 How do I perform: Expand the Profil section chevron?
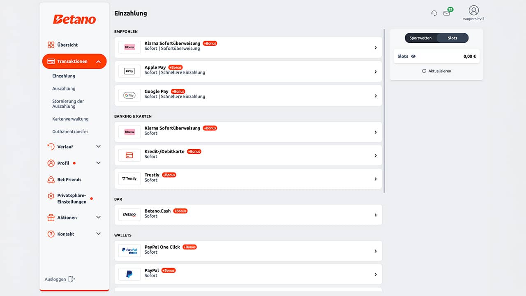(x=98, y=163)
